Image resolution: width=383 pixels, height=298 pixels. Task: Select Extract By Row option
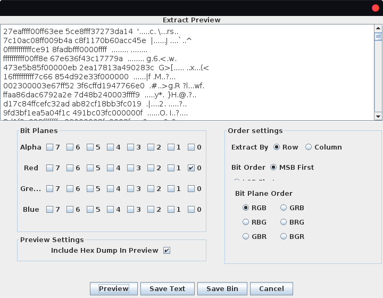click(277, 147)
